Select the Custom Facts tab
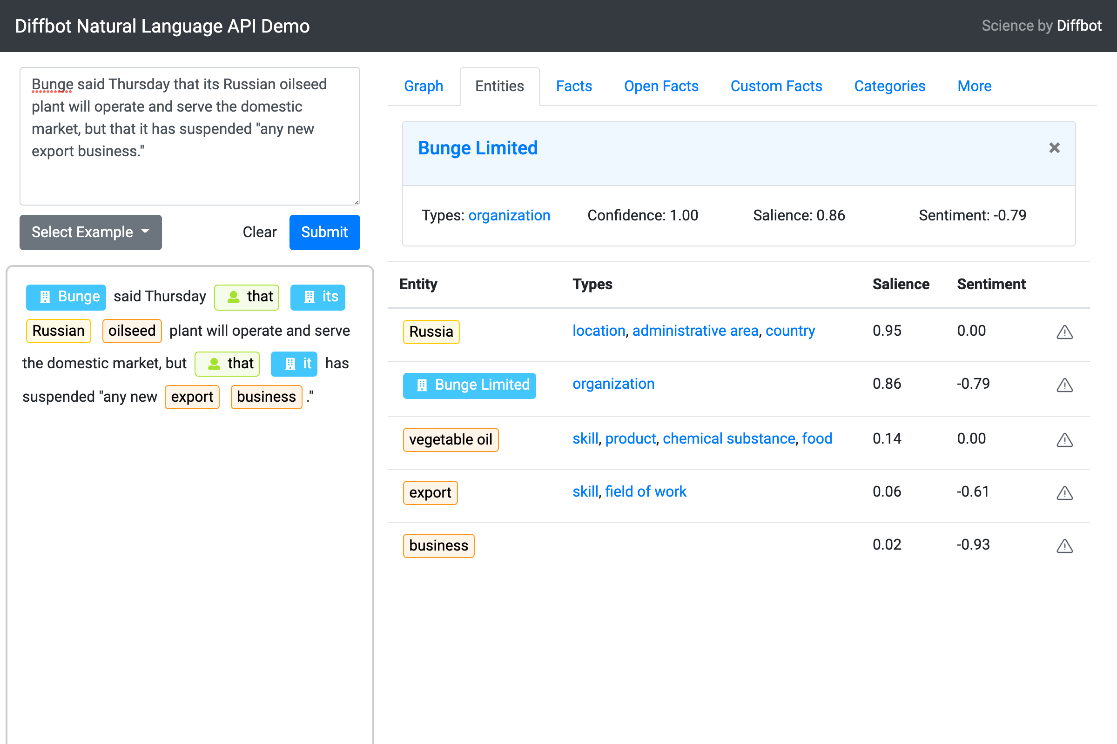This screenshot has width=1117, height=744. click(x=775, y=86)
